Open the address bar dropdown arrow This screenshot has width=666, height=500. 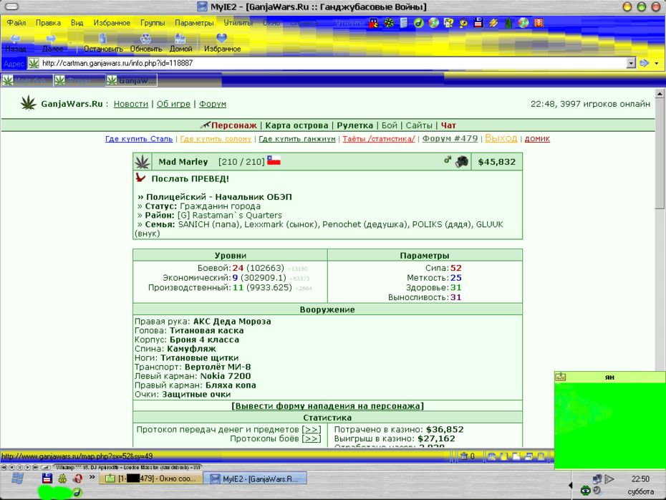point(631,63)
